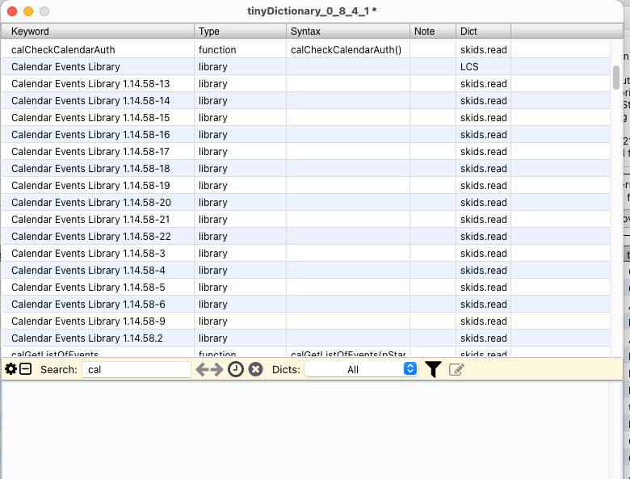The width and height of the screenshot is (630, 479).
Task: Click the Dict column header
Action: click(x=482, y=32)
